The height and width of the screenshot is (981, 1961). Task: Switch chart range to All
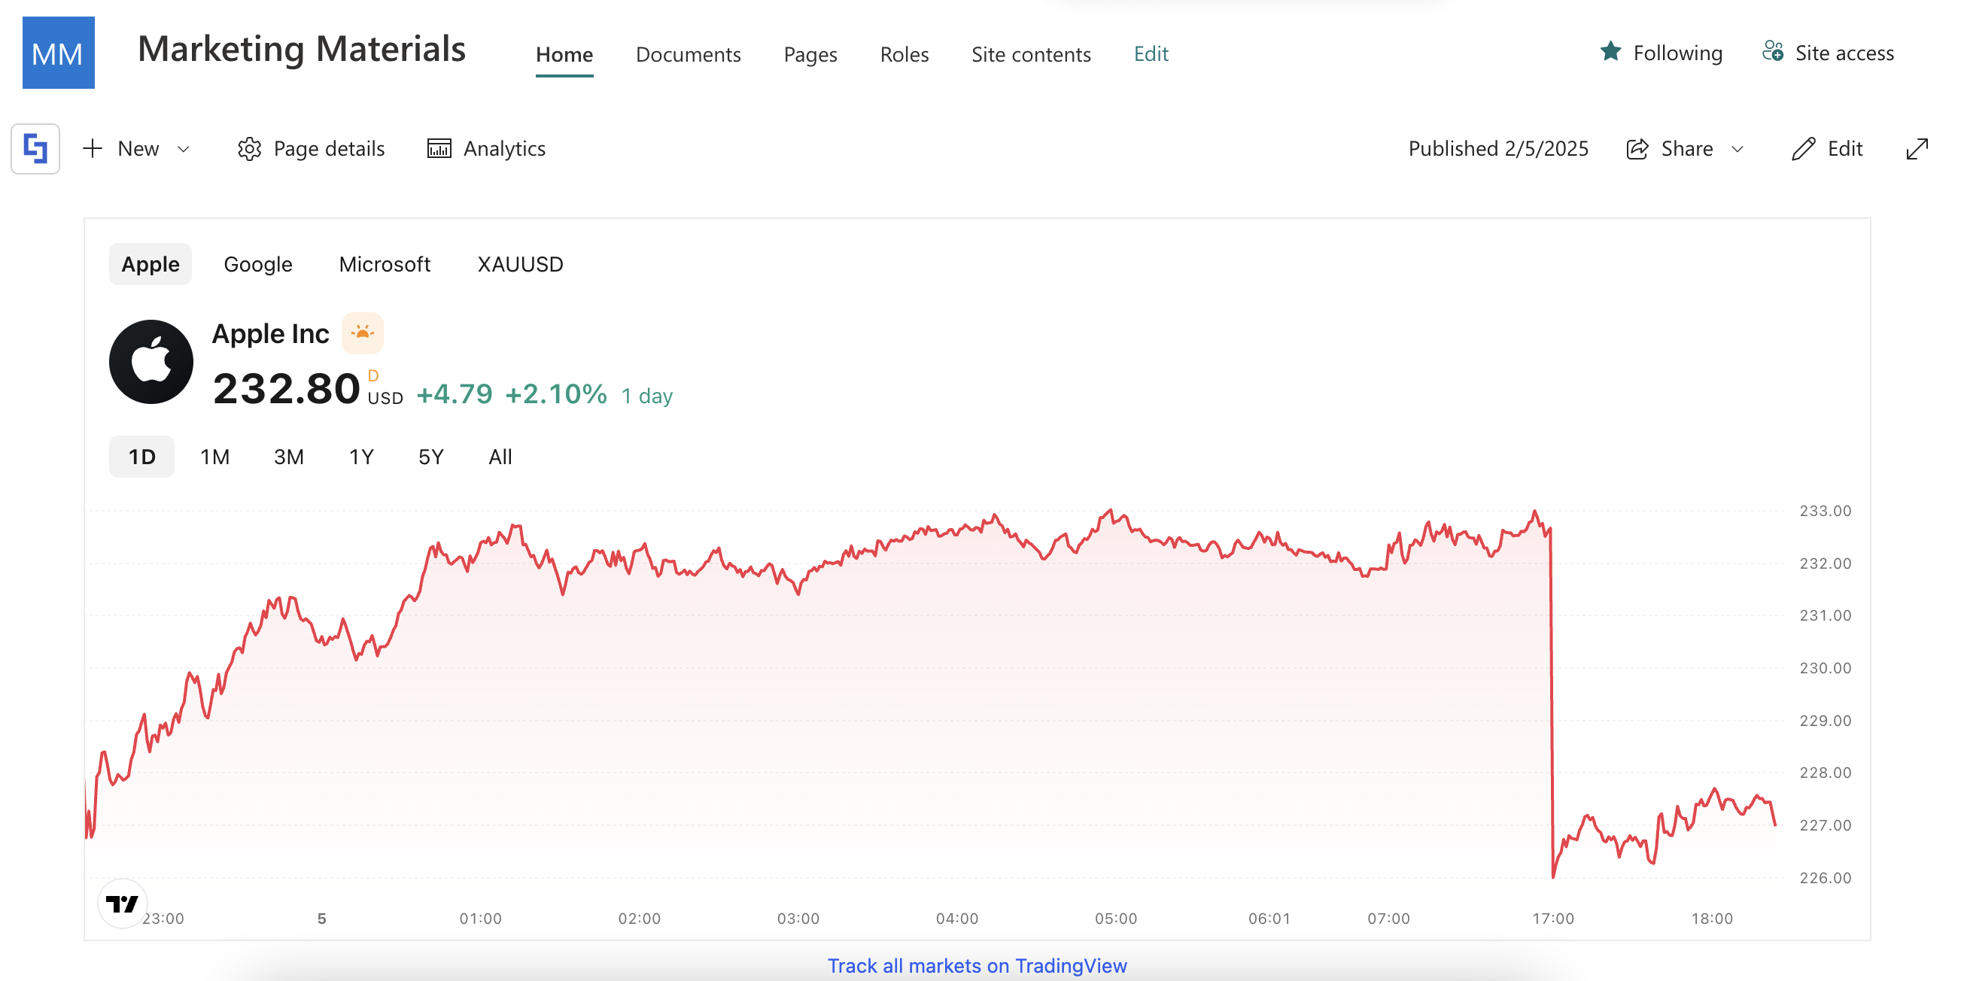point(500,457)
